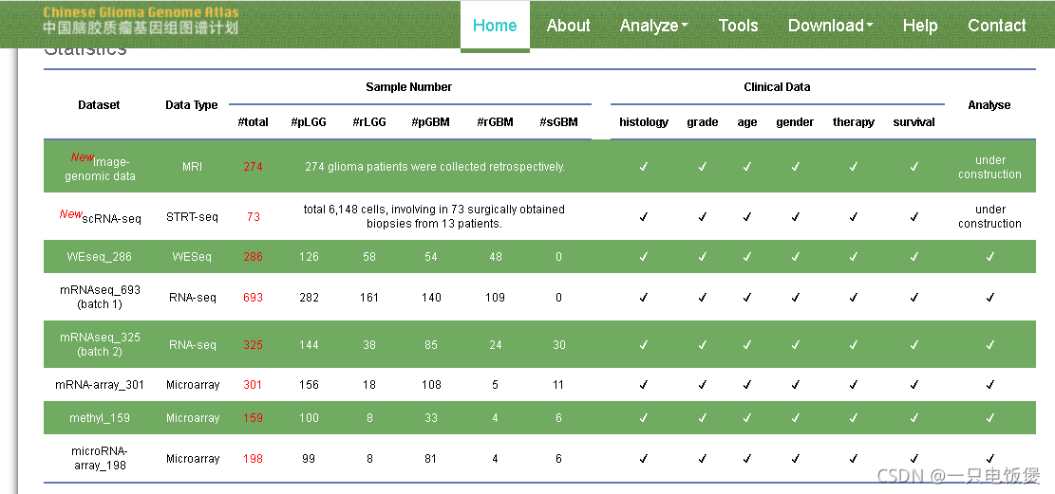Click the age checkmark in scRNA-seq row
Viewport: 1055px width, 494px height.
pyautogui.click(x=746, y=216)
